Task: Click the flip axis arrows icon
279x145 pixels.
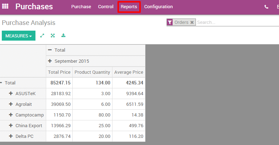Action: [42, 36]
